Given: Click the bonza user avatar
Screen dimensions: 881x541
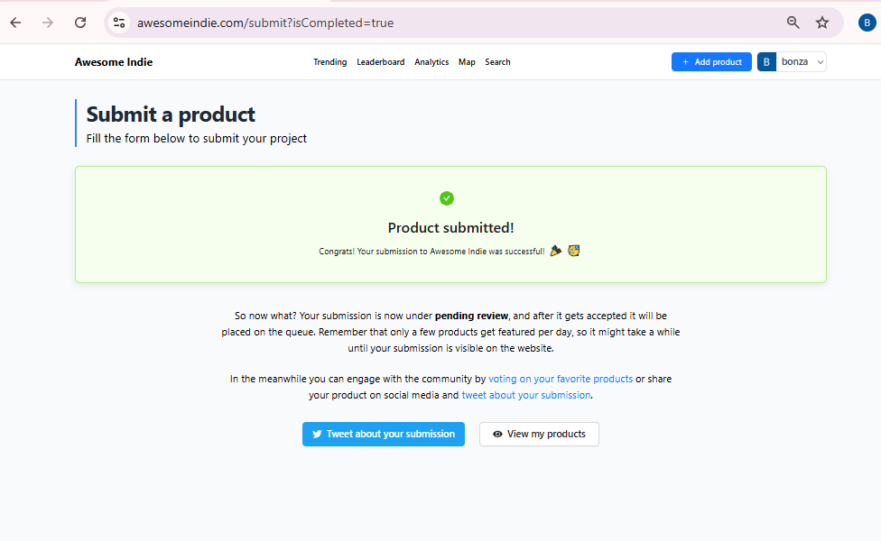Looking at the screenshot, I should tap(766, 62).
